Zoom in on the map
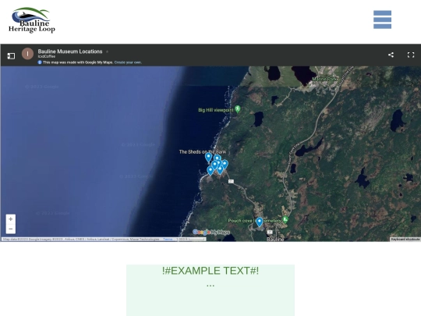The height and width of the screenshot is (316, 421). (x=11, y=219)
